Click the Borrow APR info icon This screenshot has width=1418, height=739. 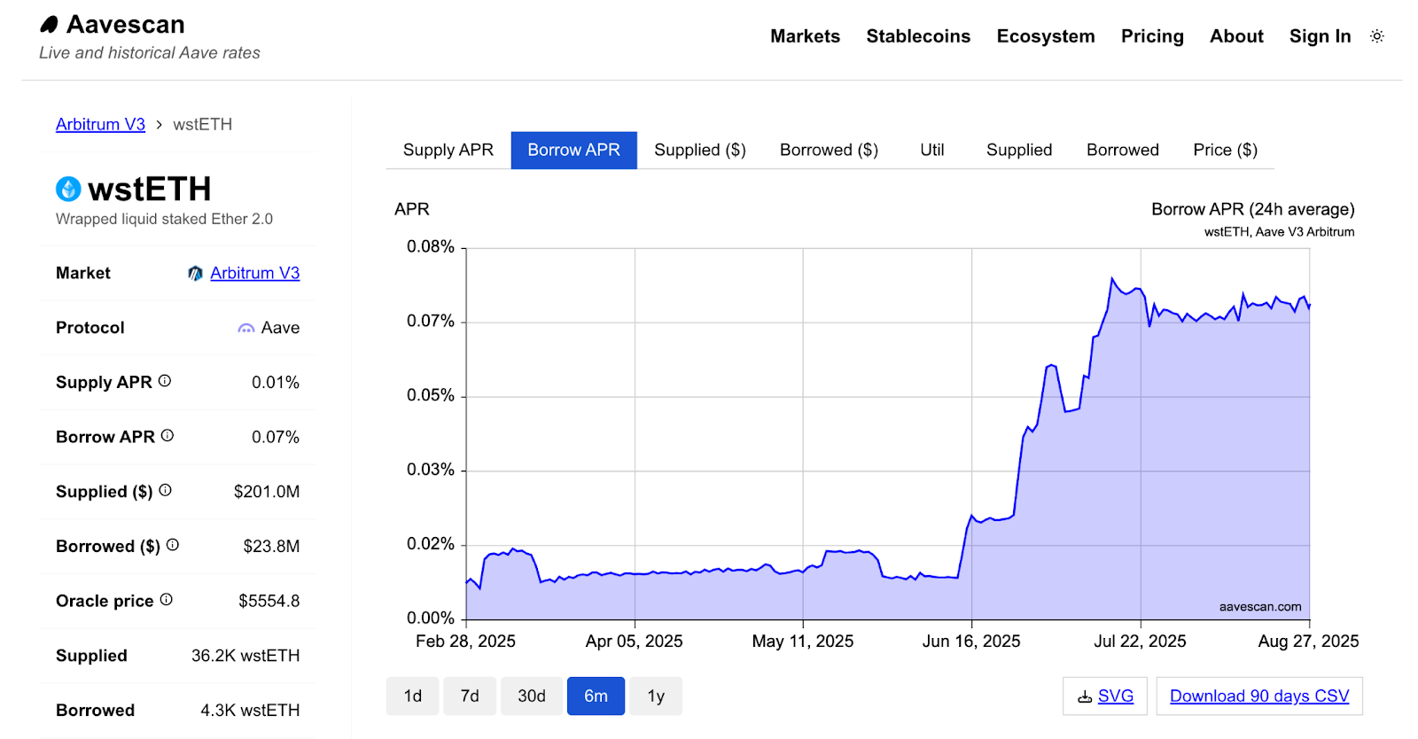point(168,436)
